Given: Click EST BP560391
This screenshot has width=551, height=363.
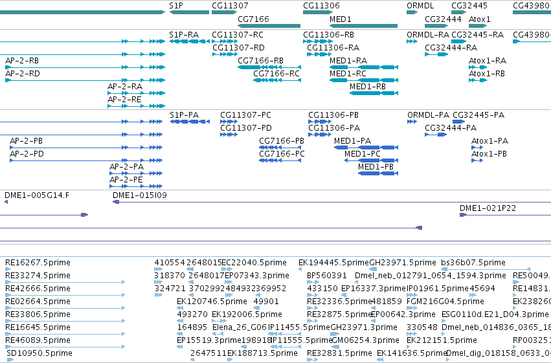Looking at the screenshot, I should (x=327, y=276).
